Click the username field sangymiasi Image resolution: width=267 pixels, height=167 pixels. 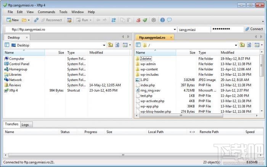click(194, 29)
